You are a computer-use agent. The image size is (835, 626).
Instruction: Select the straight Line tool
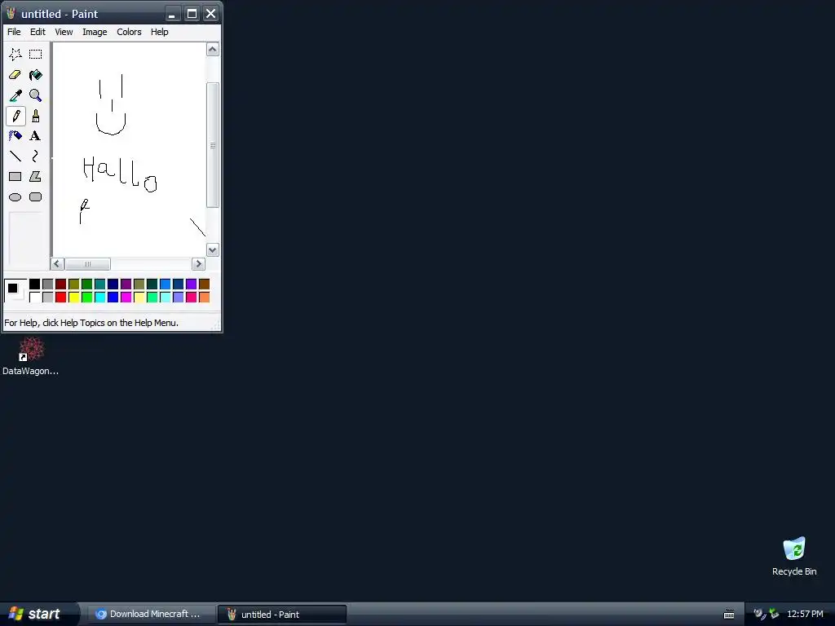click(x=15, y=156)
